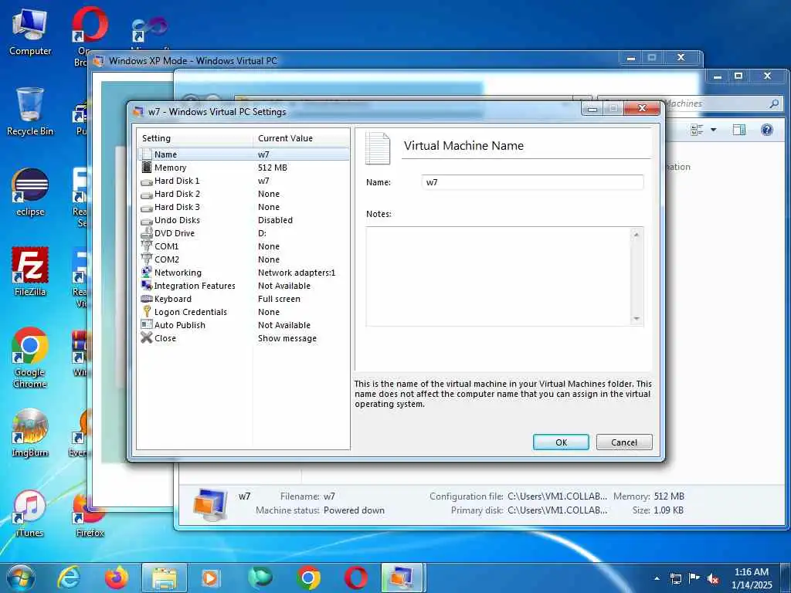The image size is (791, 593).
Task: Select the Memory setting icon
Action: [x=146, y=168]
